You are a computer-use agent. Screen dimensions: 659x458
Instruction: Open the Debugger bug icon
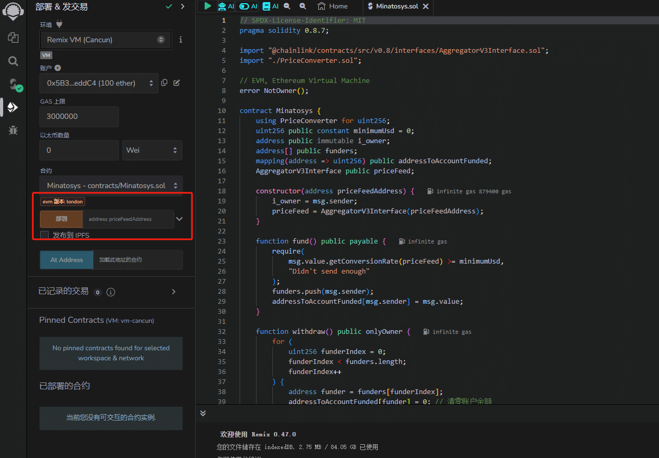(x=13, y=130)
